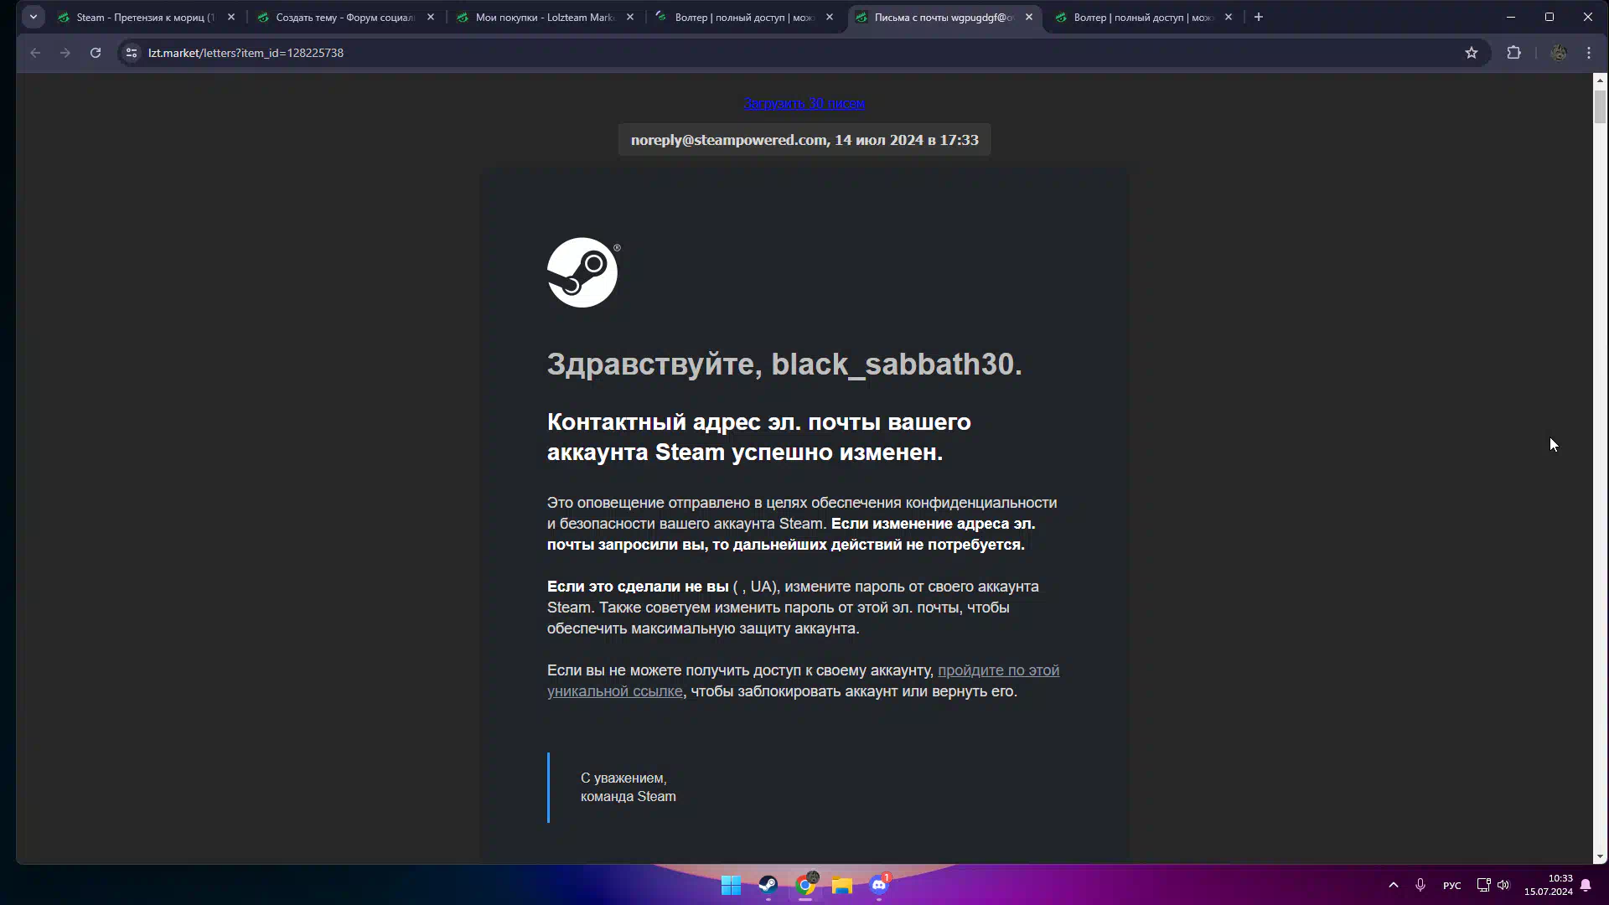The height and width of the screenshot is (905, 1609).
Task: Click the пройдите по этой уникальной ссылке link
Action: [997, 670]
